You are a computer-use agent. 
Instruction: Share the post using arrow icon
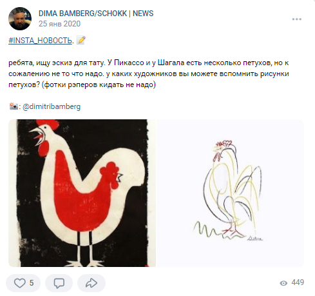coord(91,283)
